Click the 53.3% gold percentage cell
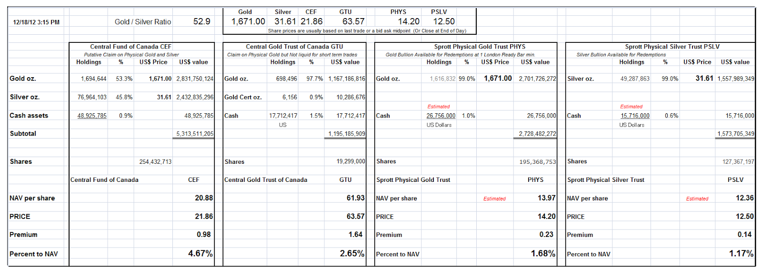Image resolution: width=762 pixels, height=269 pixels. (124, 79)
